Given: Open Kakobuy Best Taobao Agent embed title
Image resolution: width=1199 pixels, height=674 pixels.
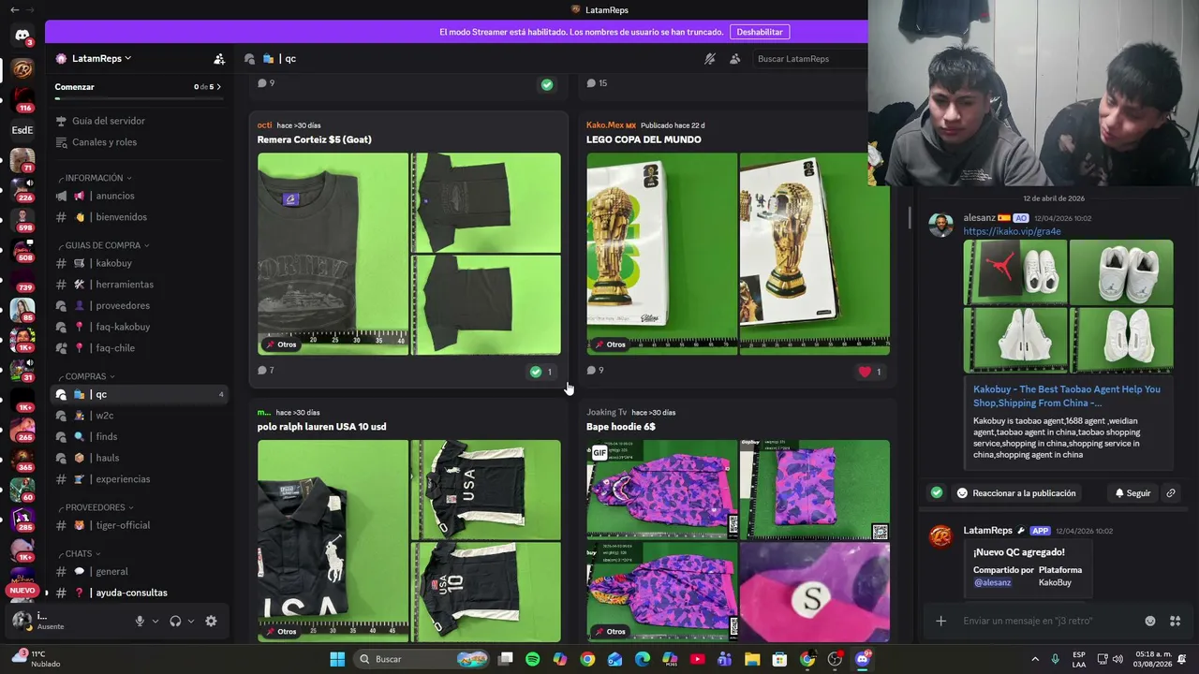Looking at the screenshot, I should (1067, 396).
